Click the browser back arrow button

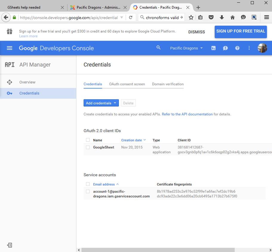point(6,17)
